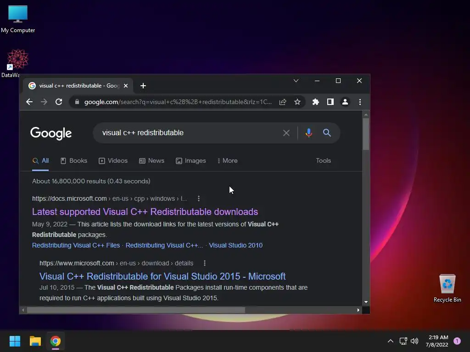Image resolution: width=470 pixels, height=352 pixels.
Task: Click the www.microsoft.com result URL
Action: (116, 263)
